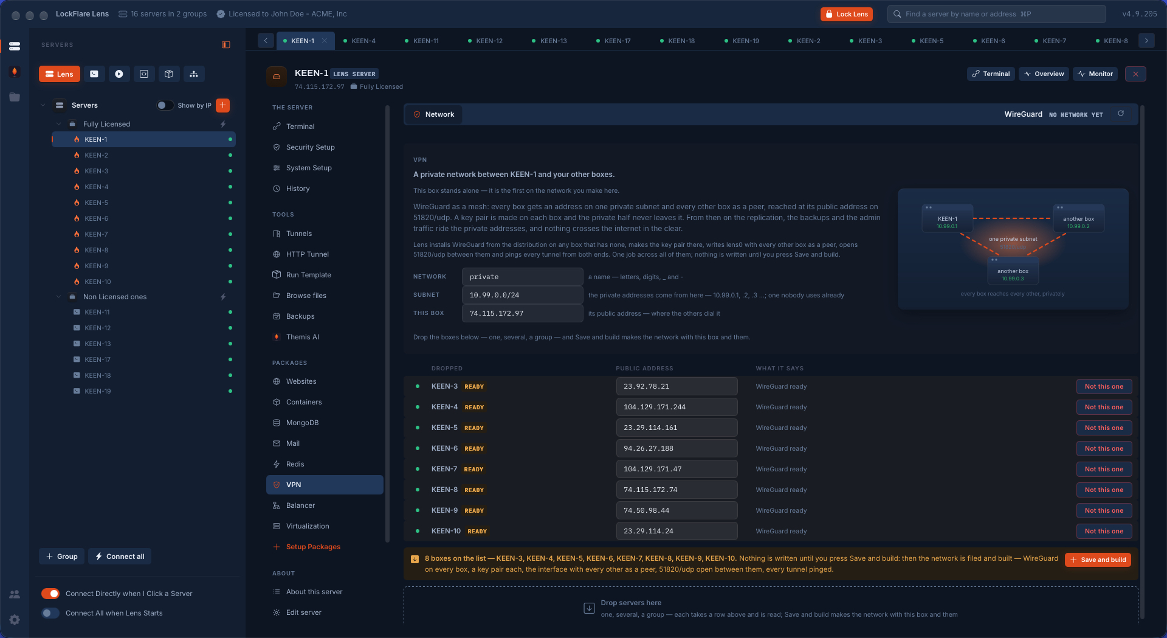
Task: Select KEEN-13 in the server tree
Action: click(143, 344)
